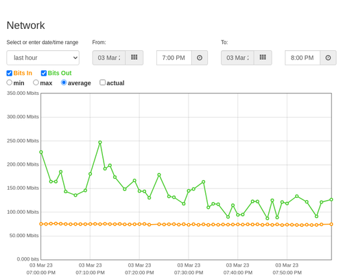Viewport: 343px width, 277px height.
Task: Click the 07:30:00 PM axis label
Action: (189, 273)
